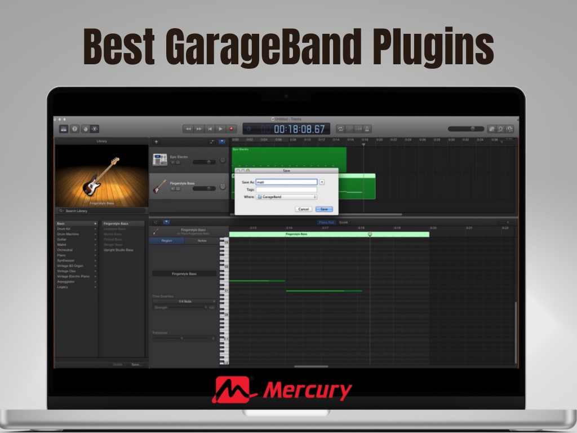The image size is (577, 433).
Task: Switch to the Piano Roll view
Action: point(326,222)
